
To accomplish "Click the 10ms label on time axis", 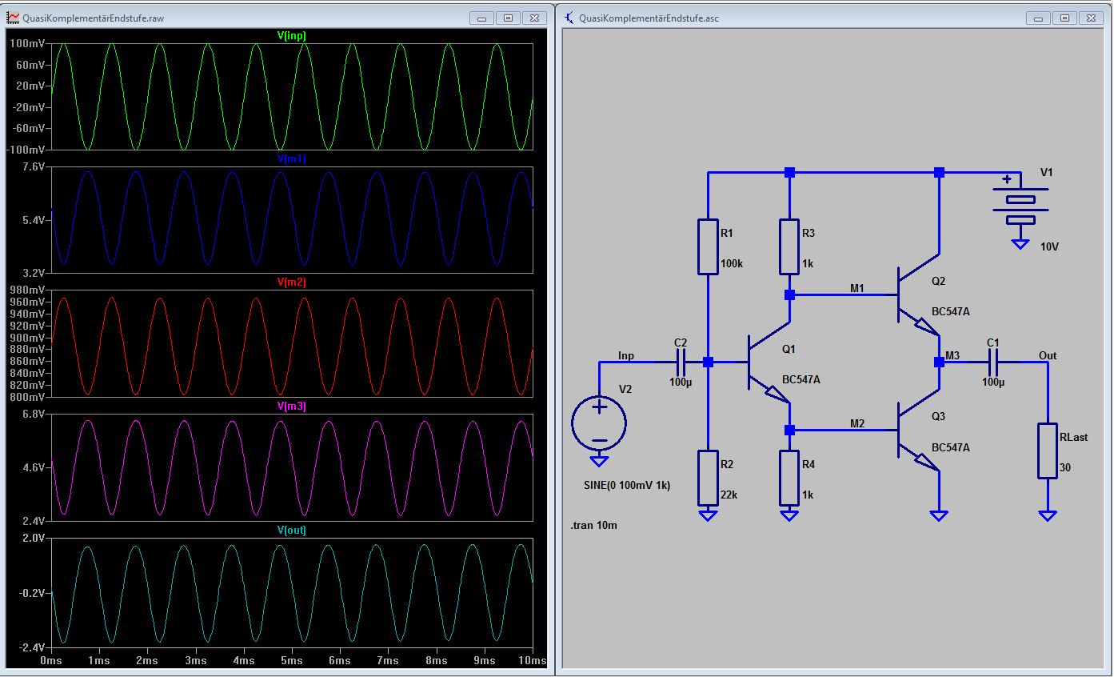I will [x=531, y=661].
